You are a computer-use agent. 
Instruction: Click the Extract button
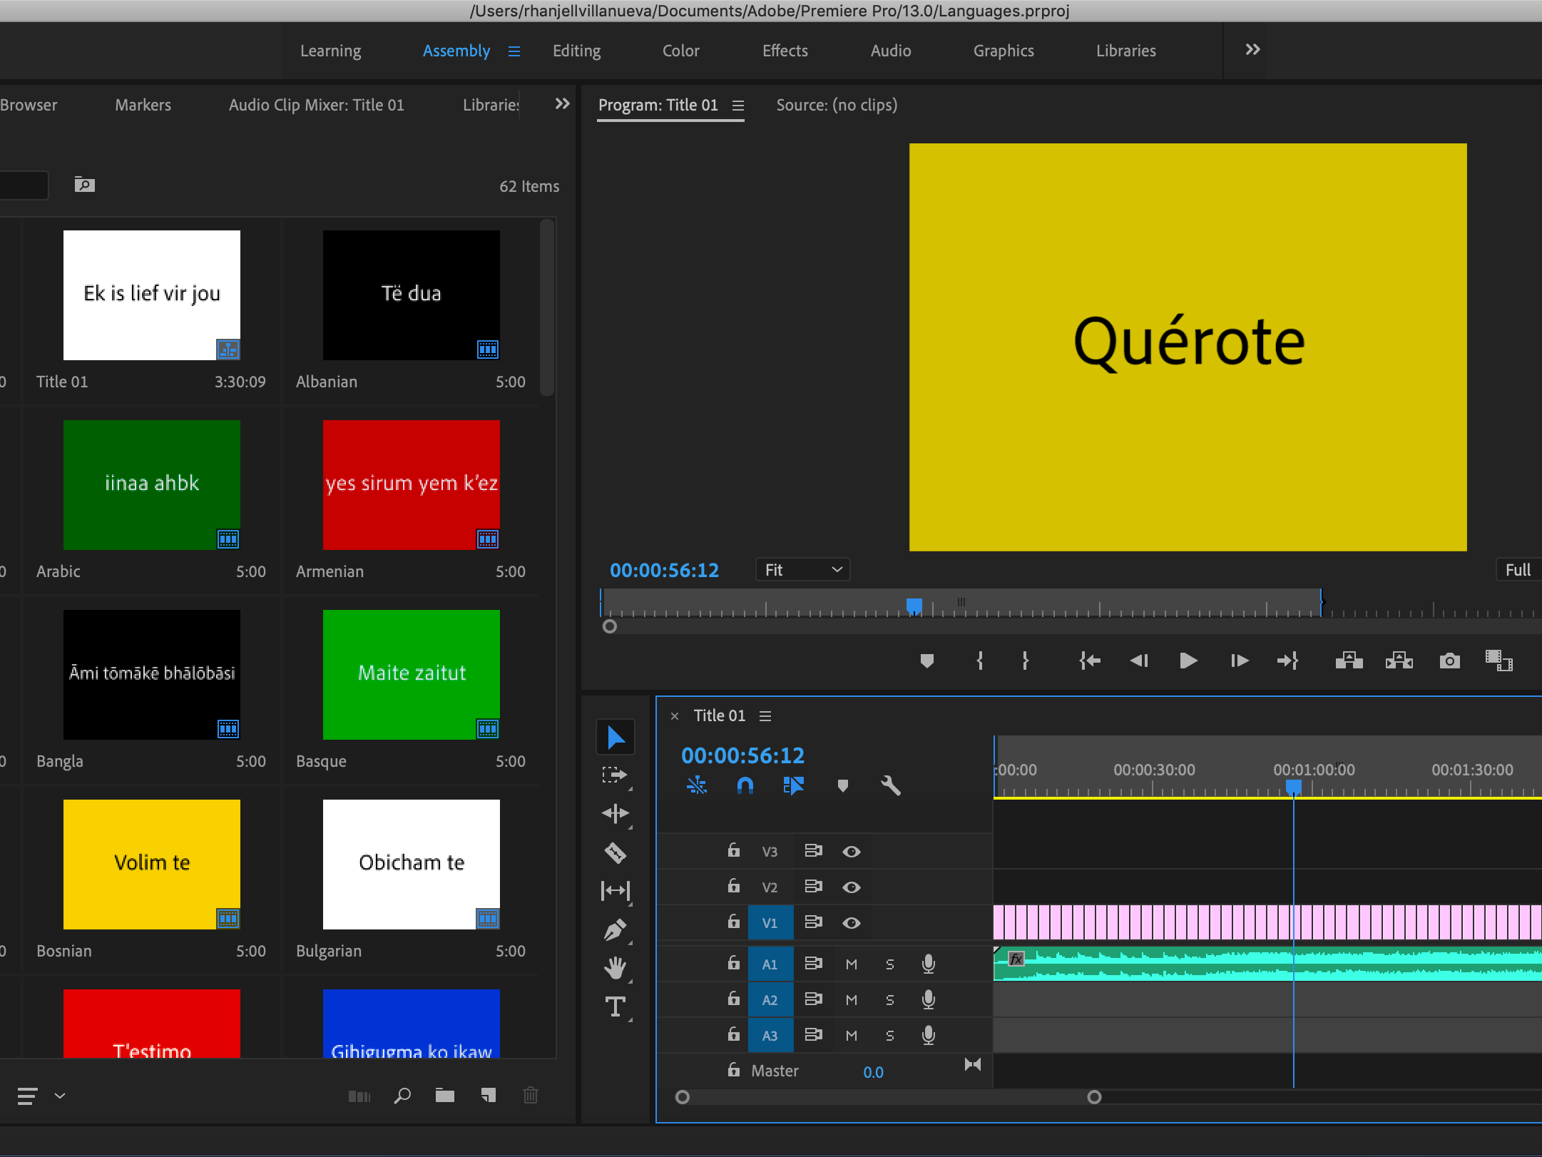pyautogui.click(x=1399, y=661)
